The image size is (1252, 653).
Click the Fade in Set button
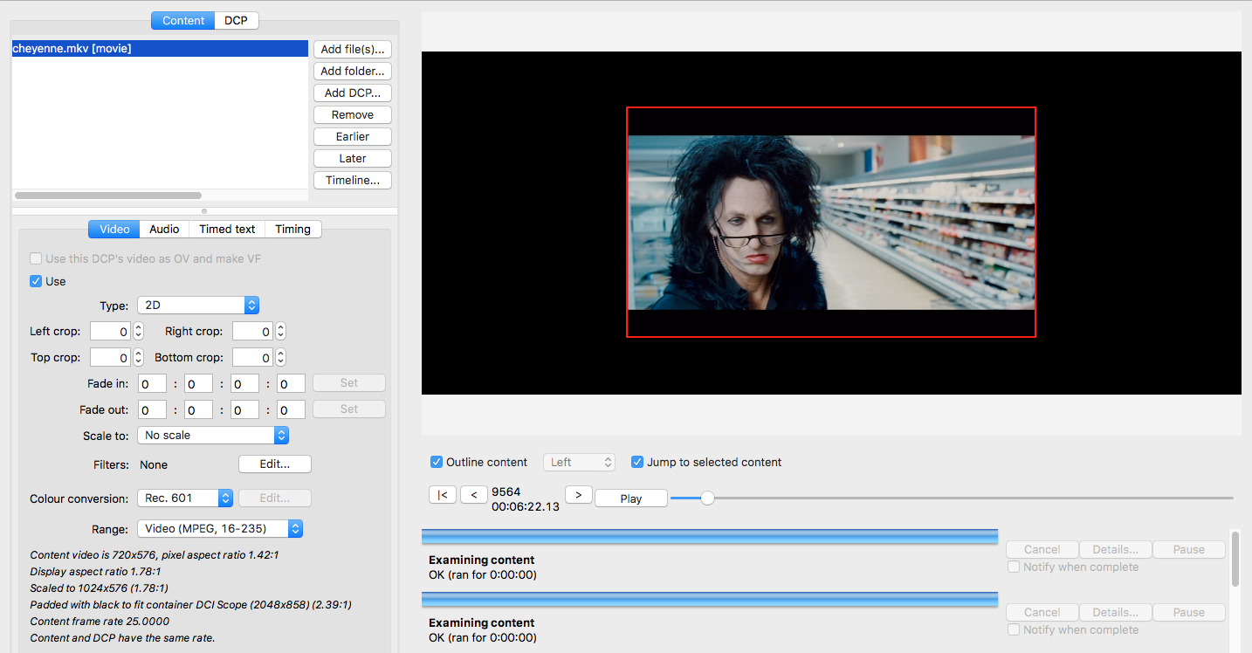tap(349, 383)
